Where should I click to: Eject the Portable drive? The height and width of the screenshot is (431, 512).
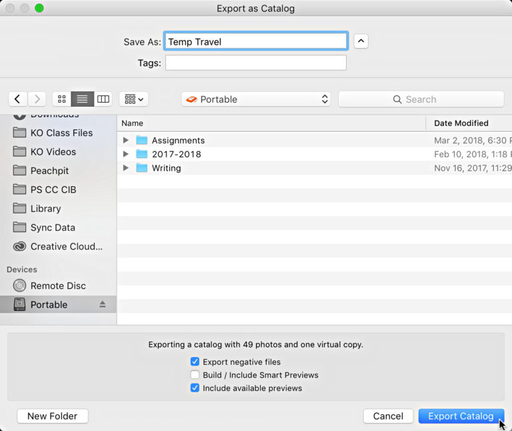click(103, 305)
